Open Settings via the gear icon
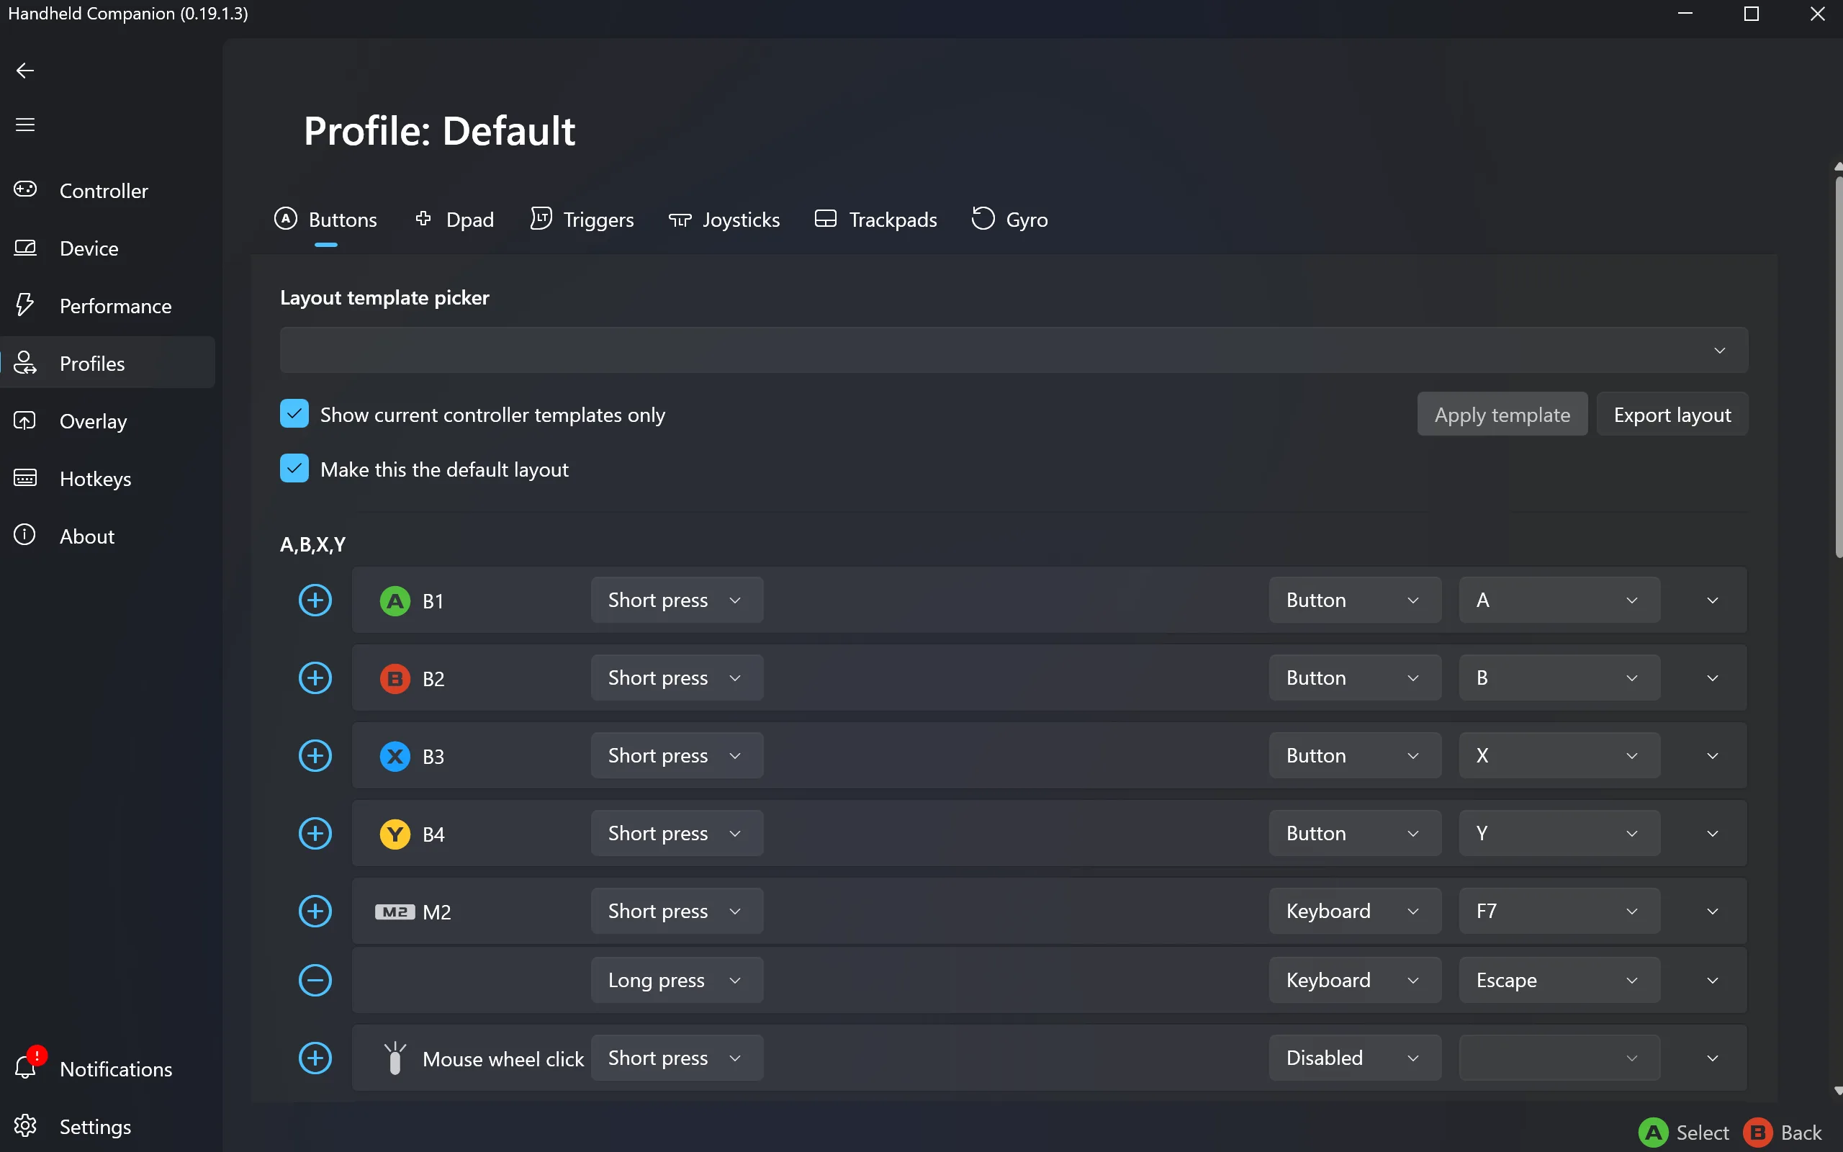The image size is (1843, 1152). 25,1125
